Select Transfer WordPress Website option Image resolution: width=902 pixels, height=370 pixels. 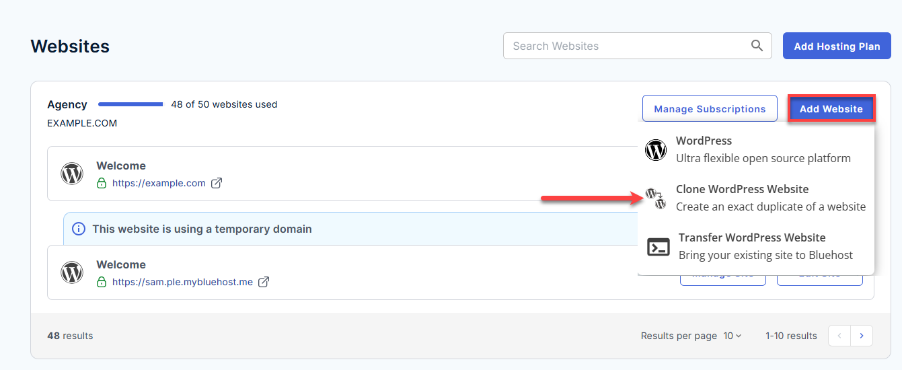[756, 246]
